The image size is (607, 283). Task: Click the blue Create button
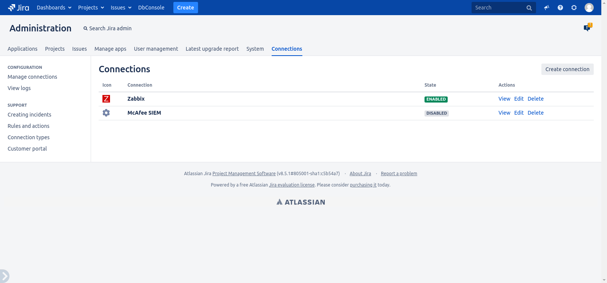coord(186,8)
